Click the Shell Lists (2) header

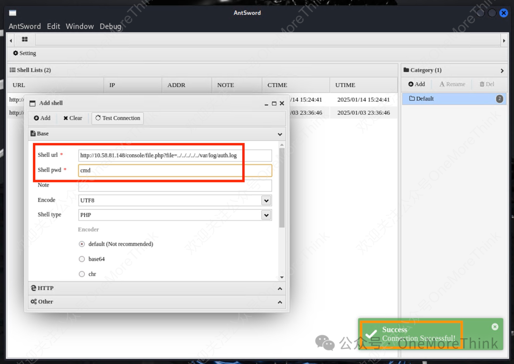tap(30, 70)
